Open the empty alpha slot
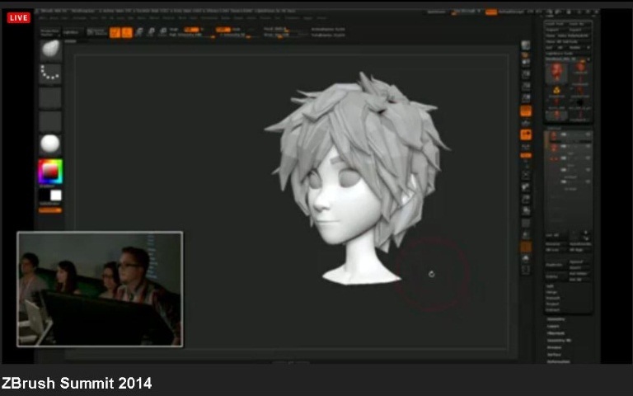Viewport: 633px width, 396px height. (x=50, y=97)
